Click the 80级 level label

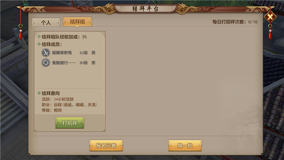click(84, 63)
